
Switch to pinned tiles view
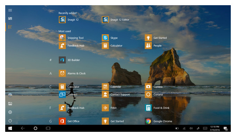(x=10, y=18)
